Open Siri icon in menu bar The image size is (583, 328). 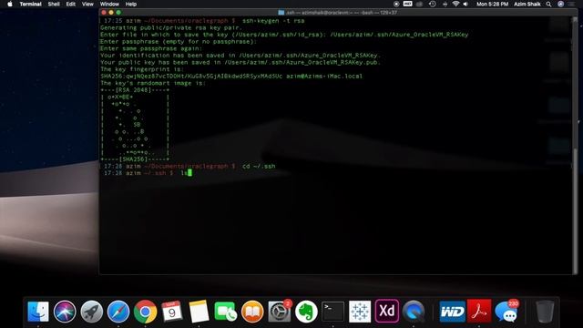tap(561, 4)
